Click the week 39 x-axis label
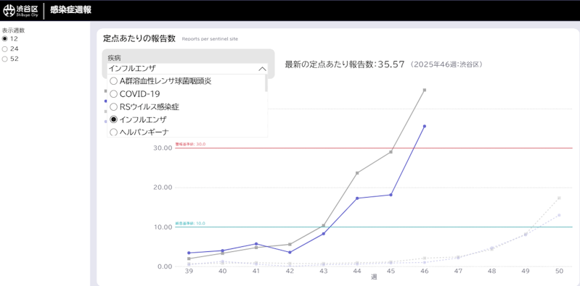Image resolution: width=580 pixels, height=286 pixels. (x=189, y=272)
